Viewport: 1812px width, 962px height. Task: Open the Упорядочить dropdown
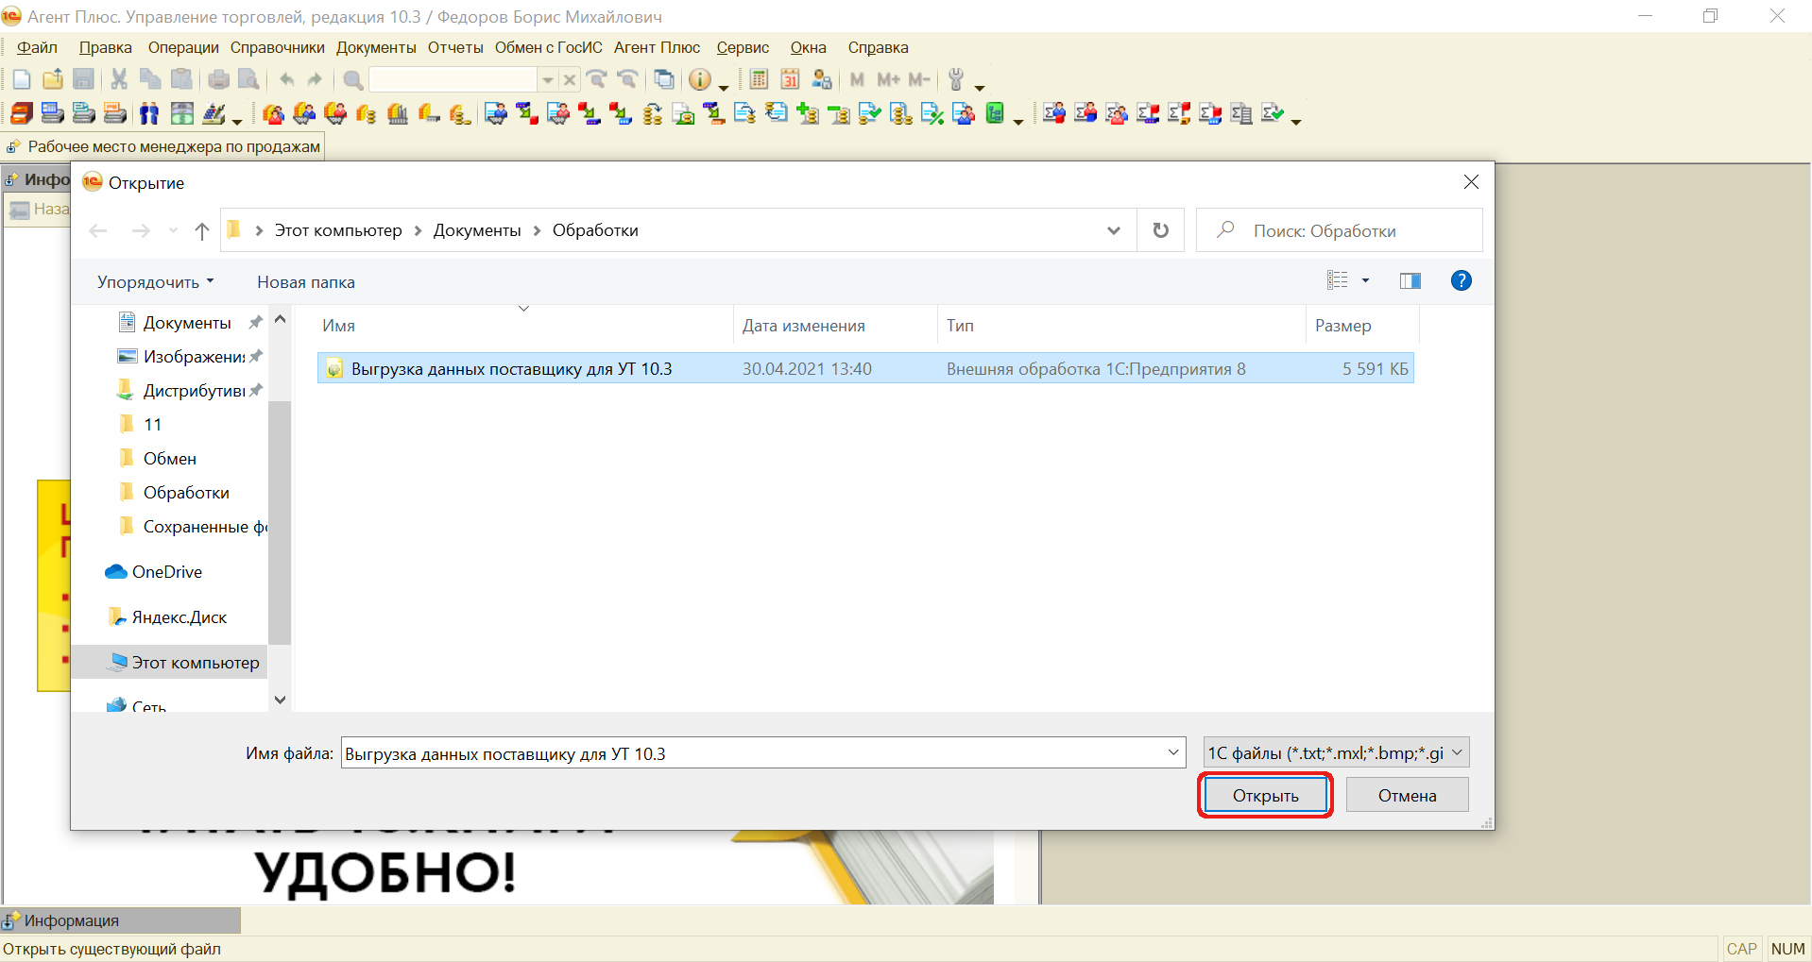(156, 282)
